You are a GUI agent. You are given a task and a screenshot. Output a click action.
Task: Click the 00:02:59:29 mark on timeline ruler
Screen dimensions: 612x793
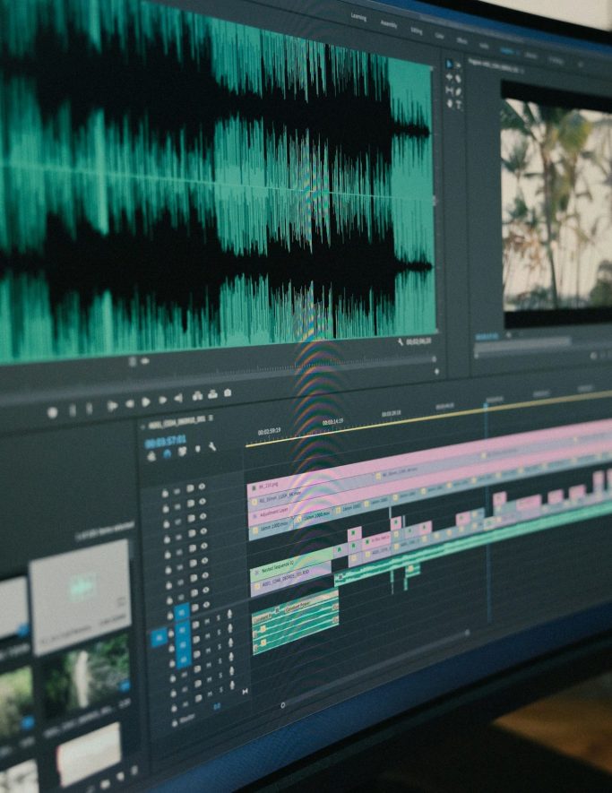tap(269, 433)
